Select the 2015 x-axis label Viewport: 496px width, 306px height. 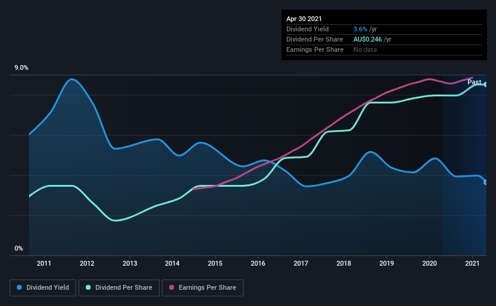pyautogui.click(x=215, y=263)
